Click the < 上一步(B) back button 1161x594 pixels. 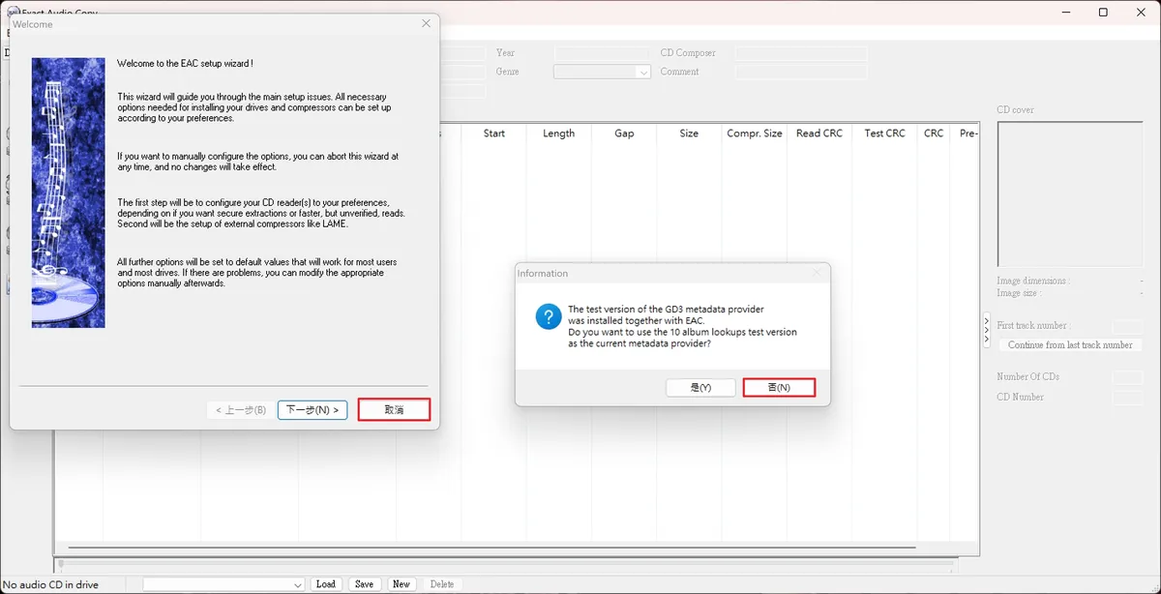[x=241, y=410]
